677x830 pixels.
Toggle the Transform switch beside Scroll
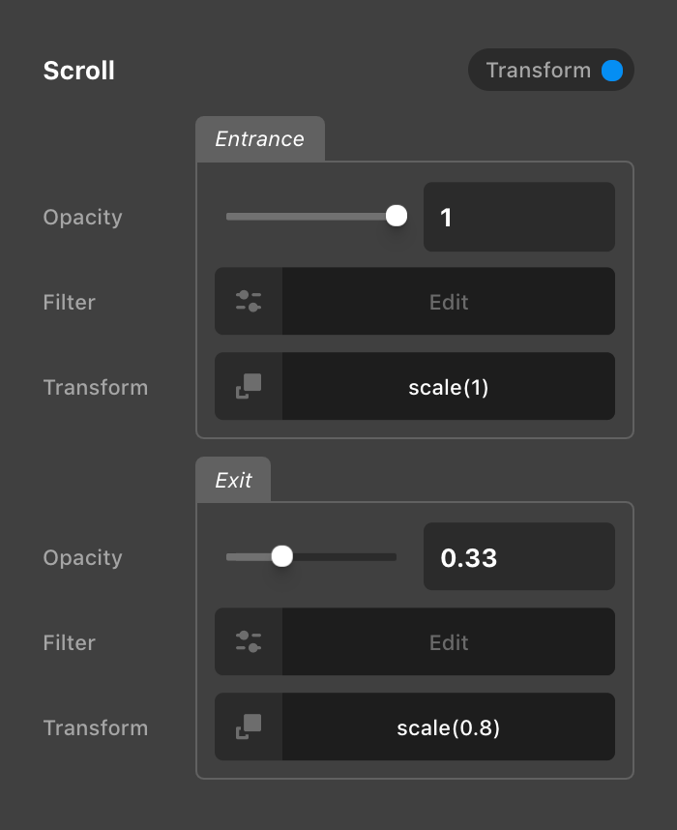click(x=610, y=71)
